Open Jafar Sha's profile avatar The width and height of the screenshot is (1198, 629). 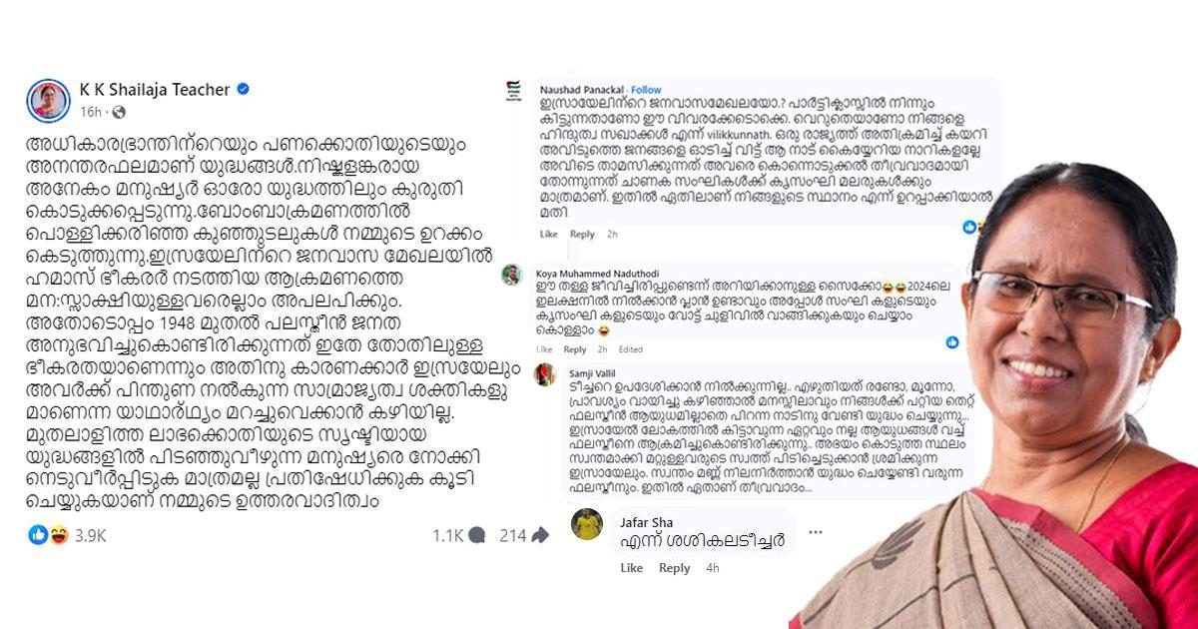coord(587,523)
